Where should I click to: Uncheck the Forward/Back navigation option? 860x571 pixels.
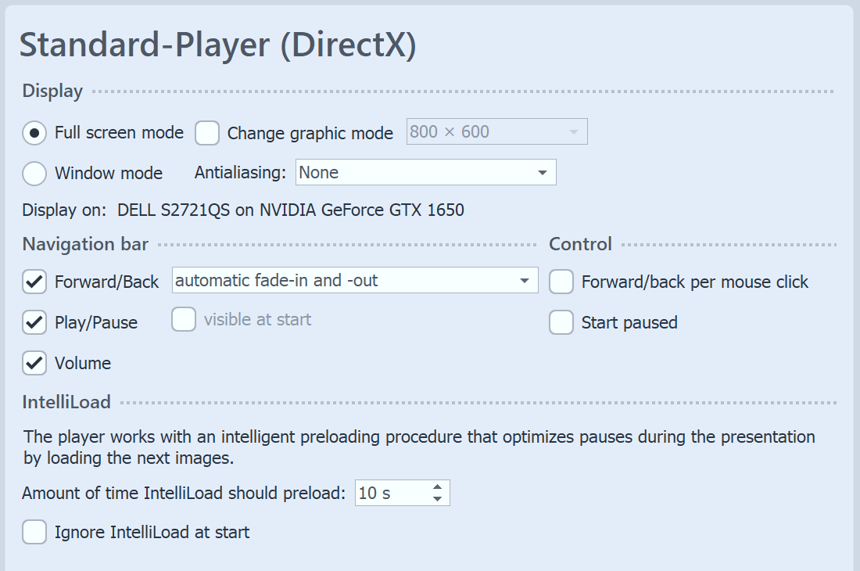point(33,282)
